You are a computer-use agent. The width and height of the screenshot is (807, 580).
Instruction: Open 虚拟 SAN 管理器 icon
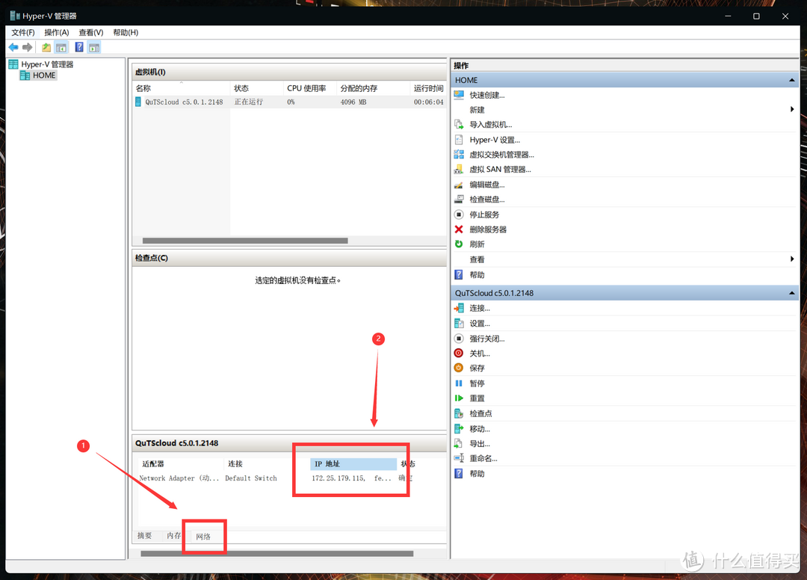pyautogui.click(x=459, y=170)
